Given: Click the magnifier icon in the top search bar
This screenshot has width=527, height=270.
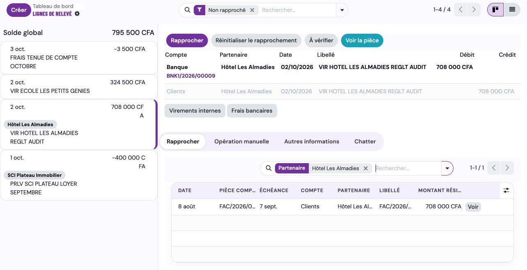Looking at the screenshot, I should pyautogui.click(x=187, y=10).
